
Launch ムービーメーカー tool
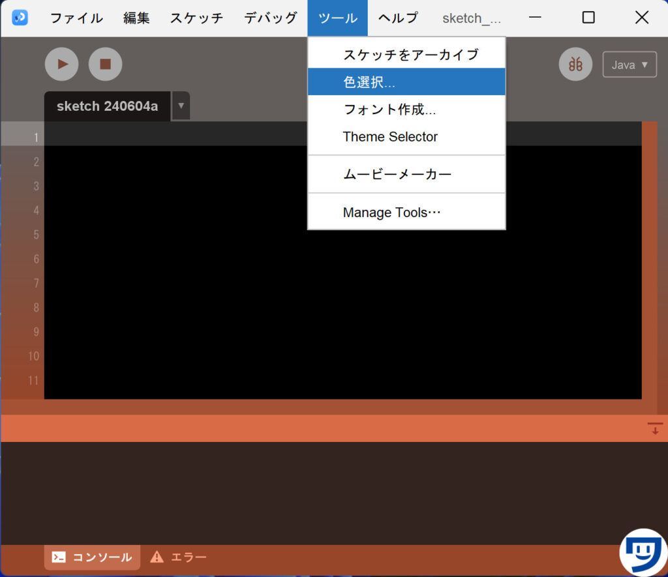click(x=406, y=174)
